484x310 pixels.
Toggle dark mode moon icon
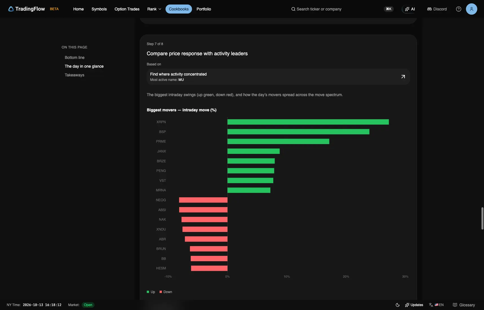pos(398,305)
